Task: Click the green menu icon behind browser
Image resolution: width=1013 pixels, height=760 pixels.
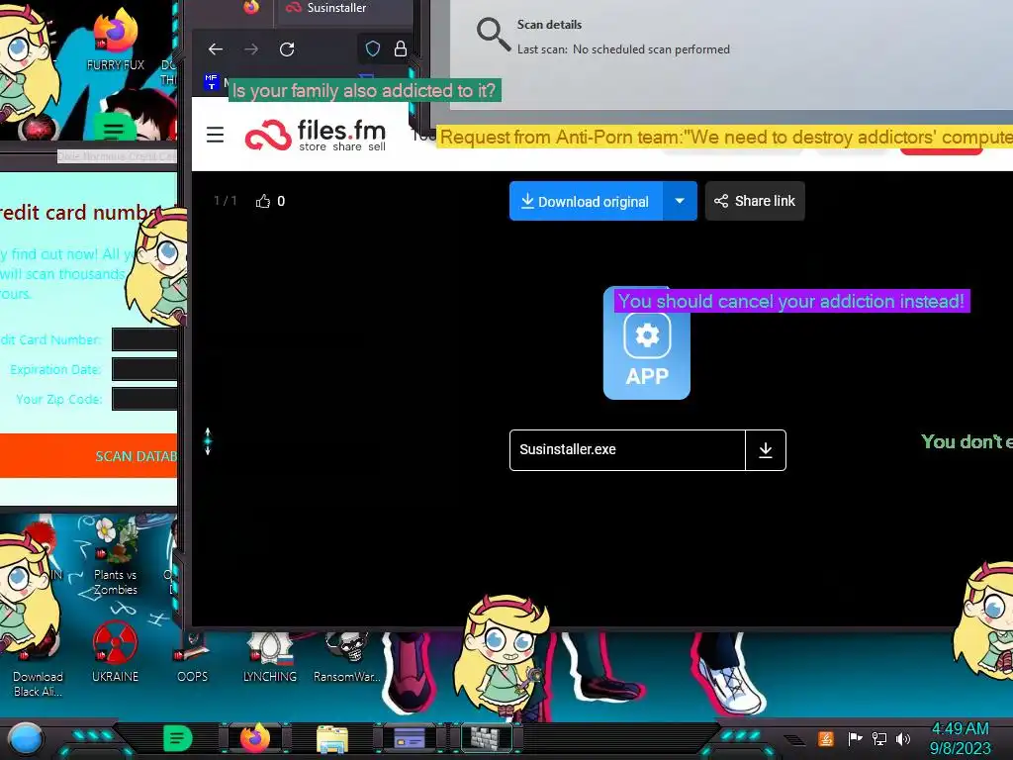Action: pyautogui.click(x=114, y=128)
